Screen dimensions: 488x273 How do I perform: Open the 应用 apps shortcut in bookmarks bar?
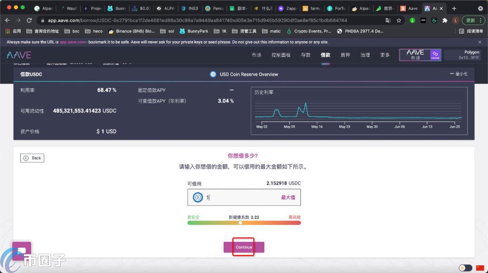point(13,31)
